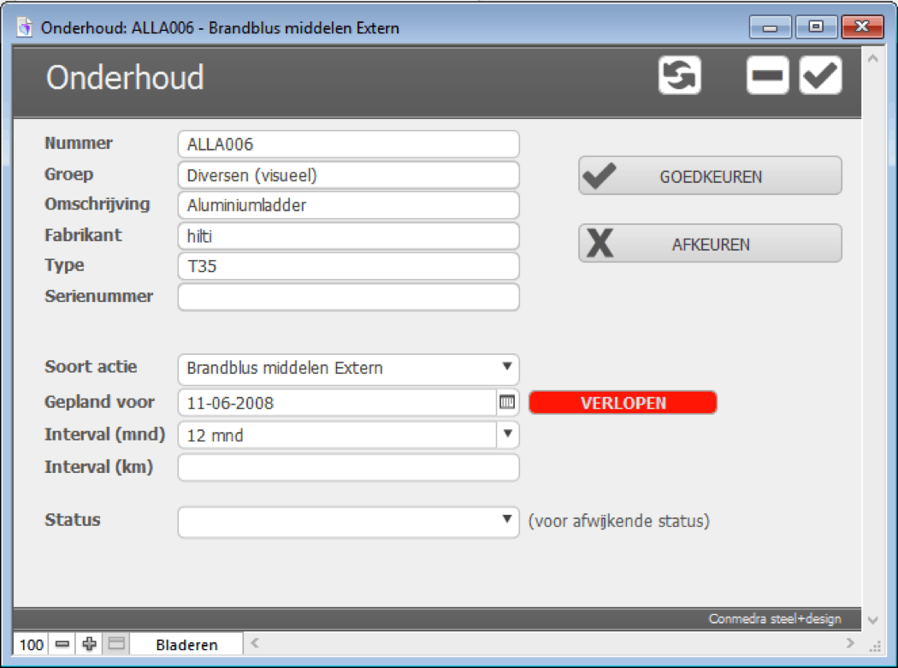The image size is (898, 668).
Task: Click the checkmark icon in the header
Action: (819, 75)
